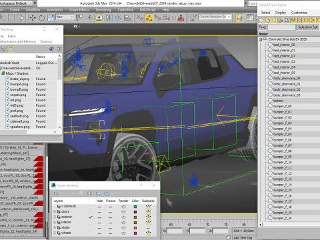
Task: Make the wheels layer current via checkbox
Action: click(90, 233)
